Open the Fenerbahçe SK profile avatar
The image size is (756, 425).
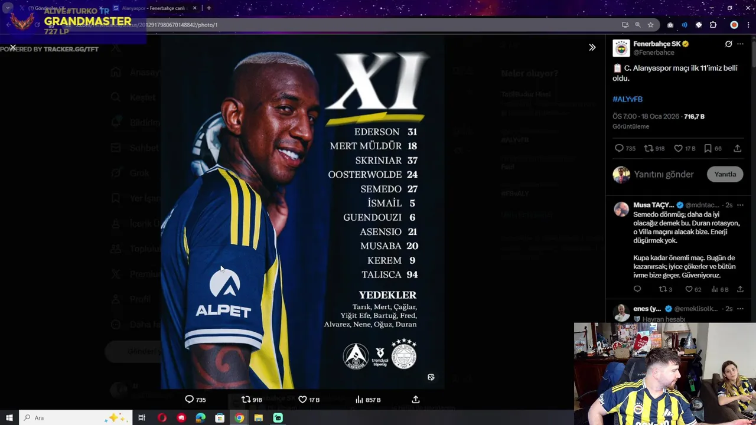pos(621,48)
